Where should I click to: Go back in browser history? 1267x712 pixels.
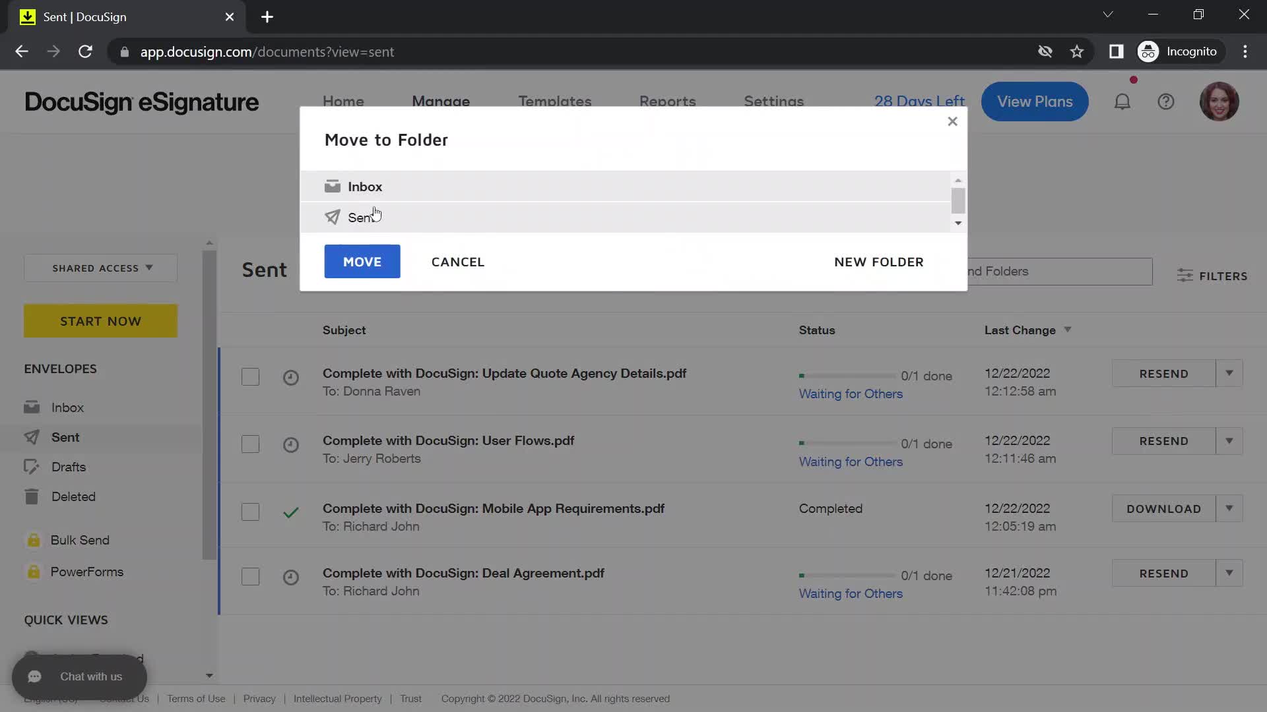click(x=22, y=51)
